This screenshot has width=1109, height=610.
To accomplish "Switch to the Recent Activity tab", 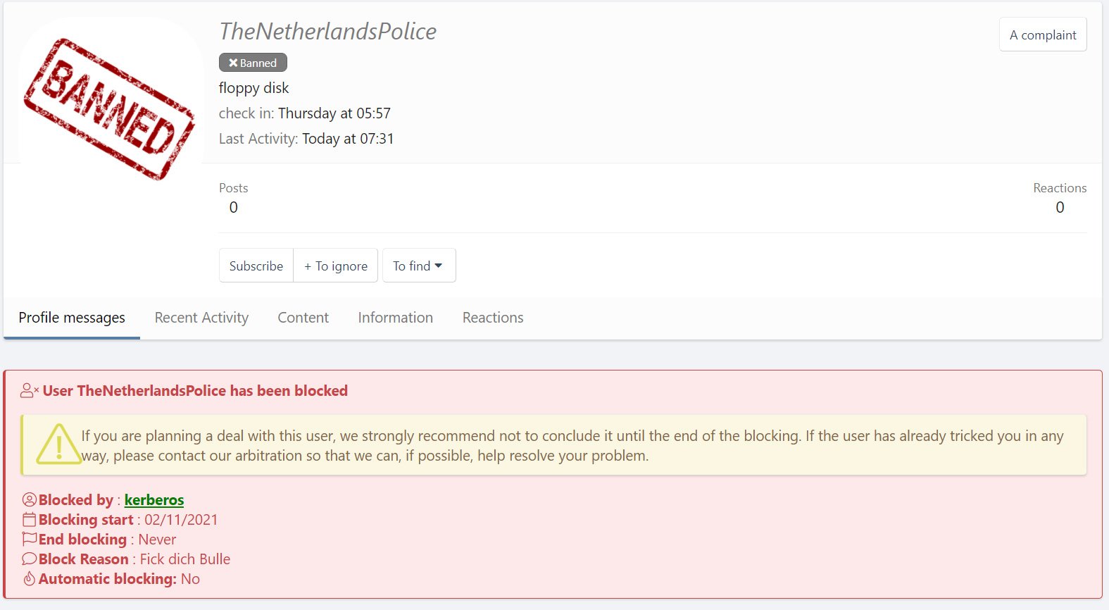I will (201, 318).
